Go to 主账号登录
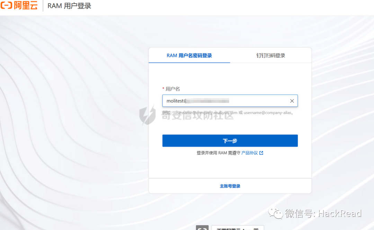The width and height of the screenshot is (374, 230). point(230,186)
